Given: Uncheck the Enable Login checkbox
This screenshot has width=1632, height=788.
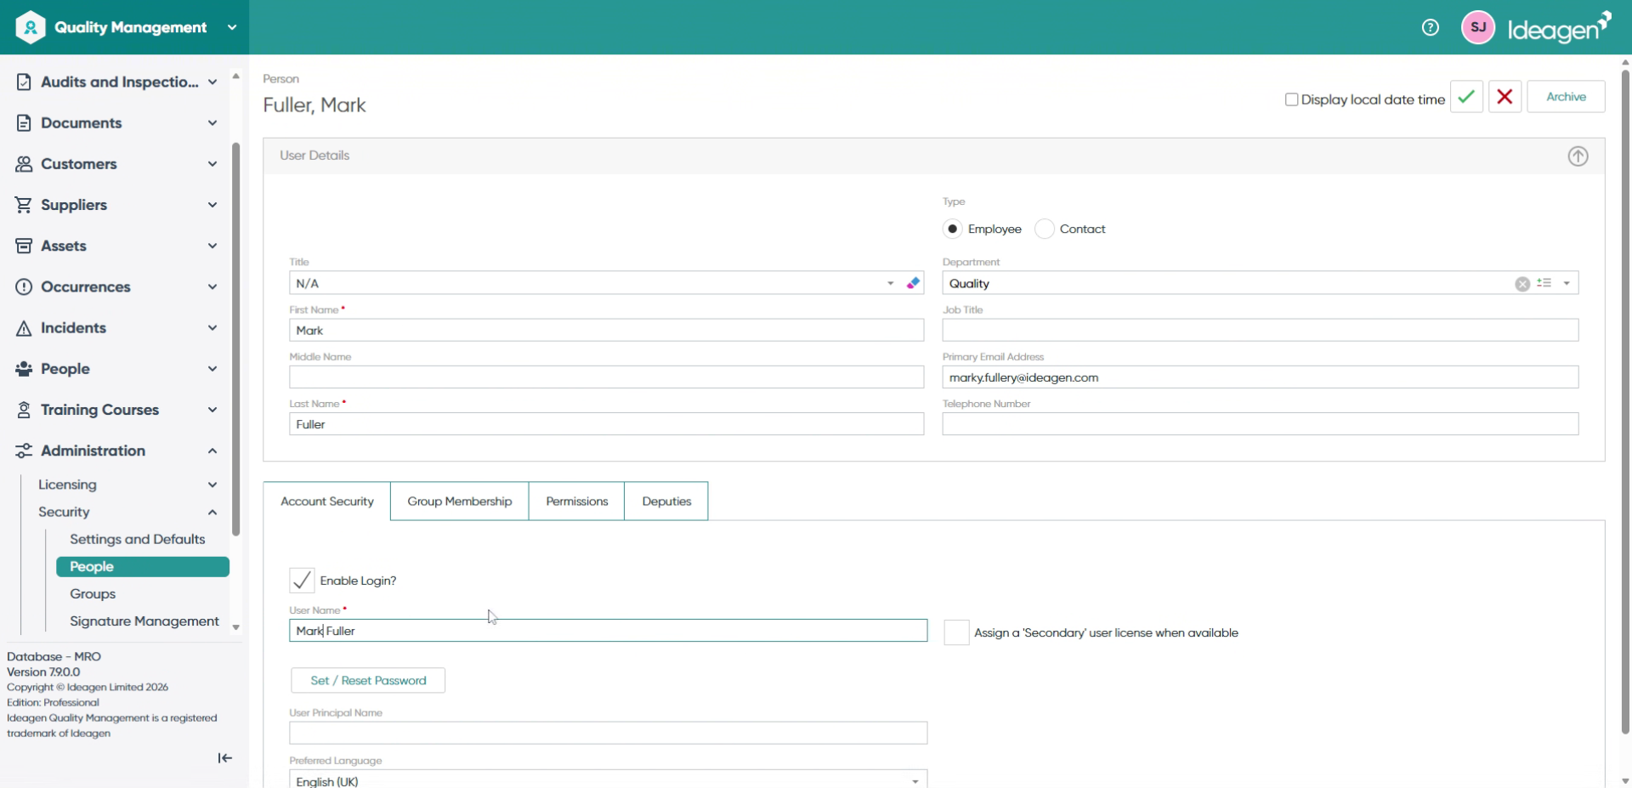Looking at the screenshot, I should tap(302, 580).
